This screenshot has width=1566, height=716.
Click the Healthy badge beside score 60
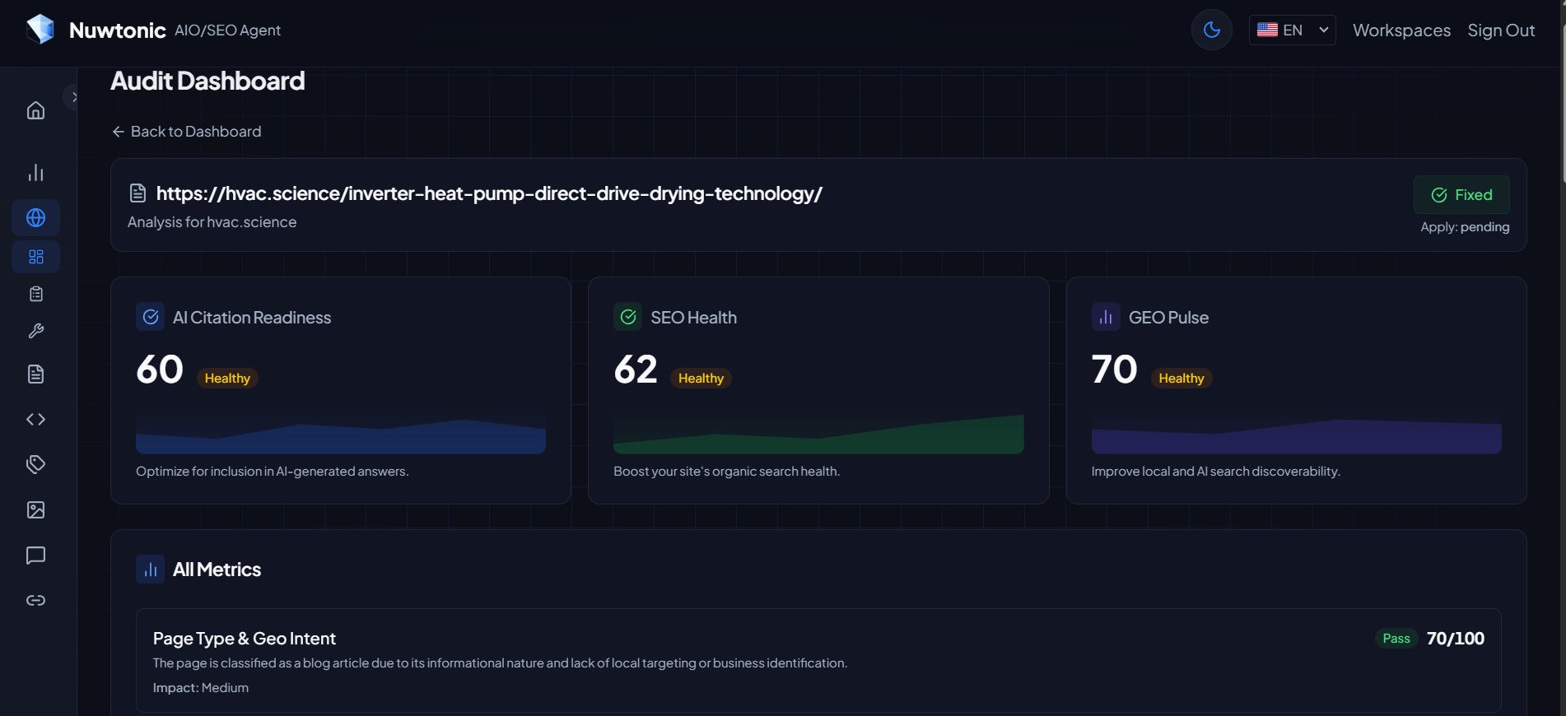pyautogui.click(x=227, y=379)
